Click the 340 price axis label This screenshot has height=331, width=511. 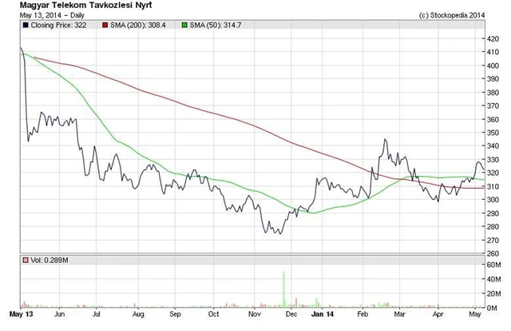point(493,146)
